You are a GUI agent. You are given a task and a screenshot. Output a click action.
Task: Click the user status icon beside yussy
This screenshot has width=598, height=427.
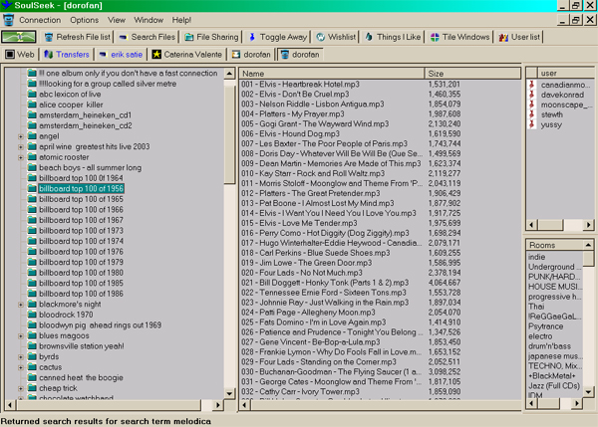pyautogui.click(x=532, y=124)
